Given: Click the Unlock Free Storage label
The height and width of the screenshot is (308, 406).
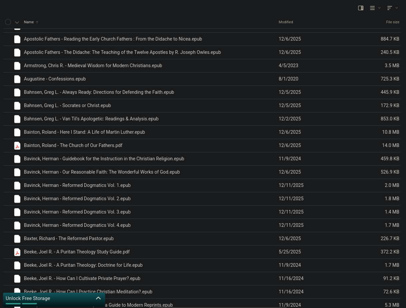Looking at the screenshot, I should (x=28, y=298).
